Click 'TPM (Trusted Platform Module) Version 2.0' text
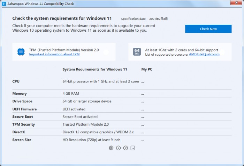 (x=64, y=50)
